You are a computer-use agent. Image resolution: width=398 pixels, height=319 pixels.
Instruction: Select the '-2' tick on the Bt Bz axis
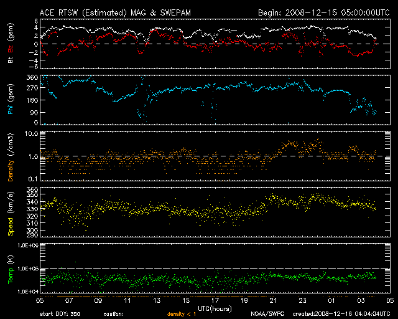(33, 52)
